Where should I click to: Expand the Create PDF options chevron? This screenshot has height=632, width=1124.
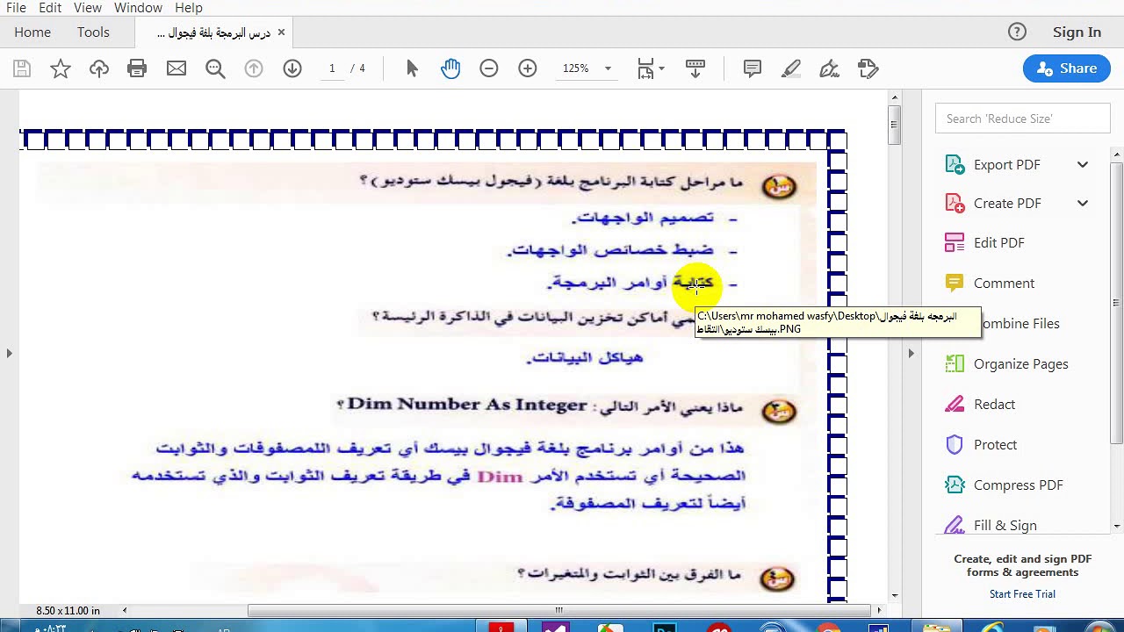click(1083, 203)
